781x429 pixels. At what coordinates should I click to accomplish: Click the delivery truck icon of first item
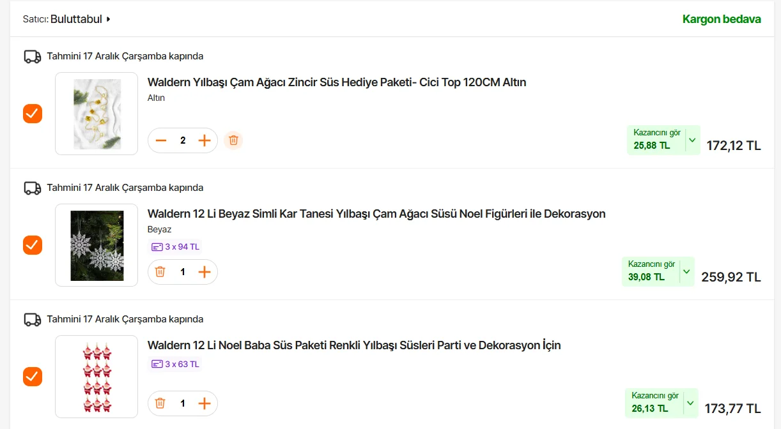(33, 56)
